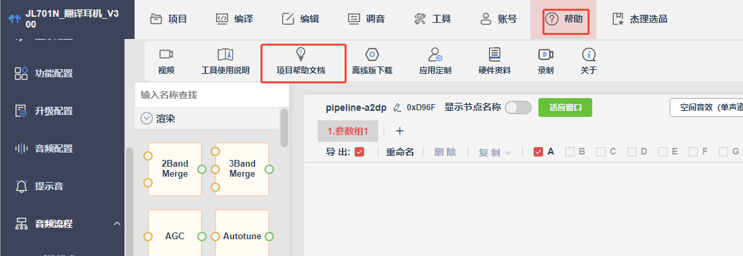Click the 音频配置 waveform icon

click(x=22, y=148)
